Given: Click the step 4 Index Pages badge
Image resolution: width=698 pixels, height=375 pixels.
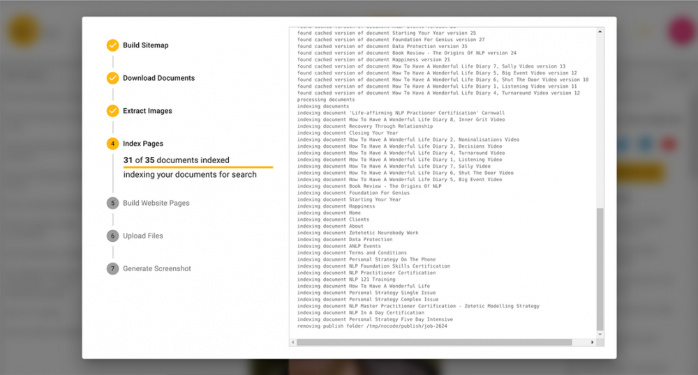Looking at the screenshot, I should tap(112, 144).
